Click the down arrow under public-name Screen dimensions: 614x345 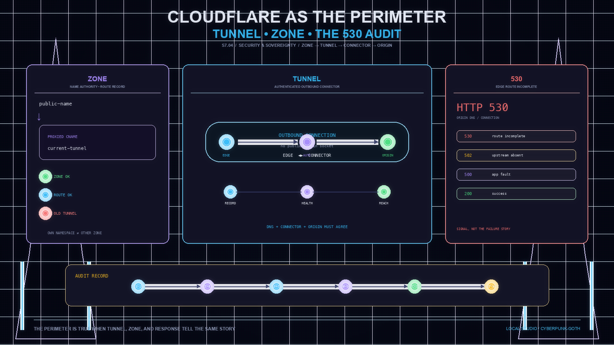pyautogui.click(x=39, y=117)
